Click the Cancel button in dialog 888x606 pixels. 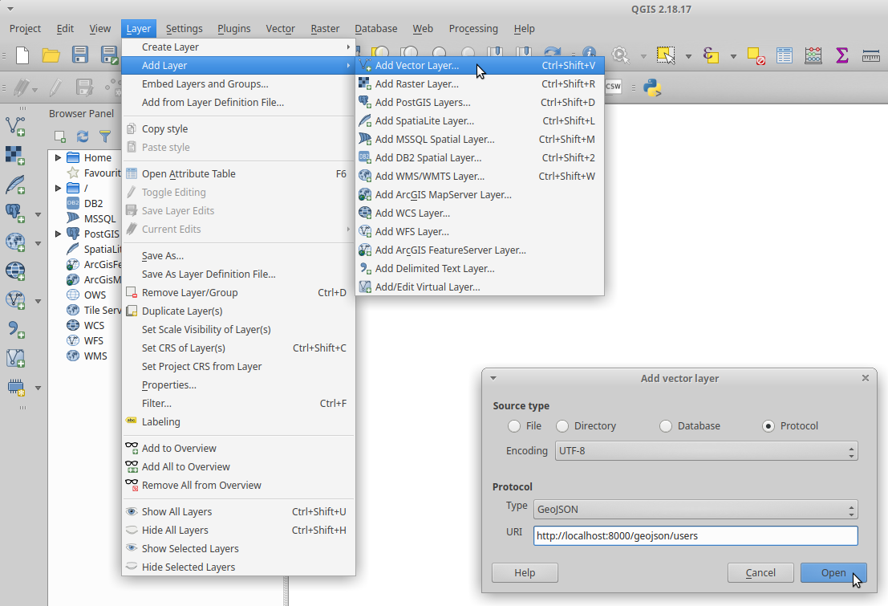click(x=760, y=573)
